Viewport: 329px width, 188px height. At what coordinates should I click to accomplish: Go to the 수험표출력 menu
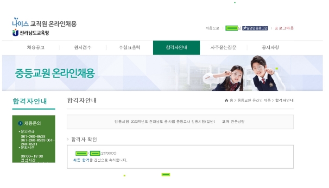click(x=129, y=48)
